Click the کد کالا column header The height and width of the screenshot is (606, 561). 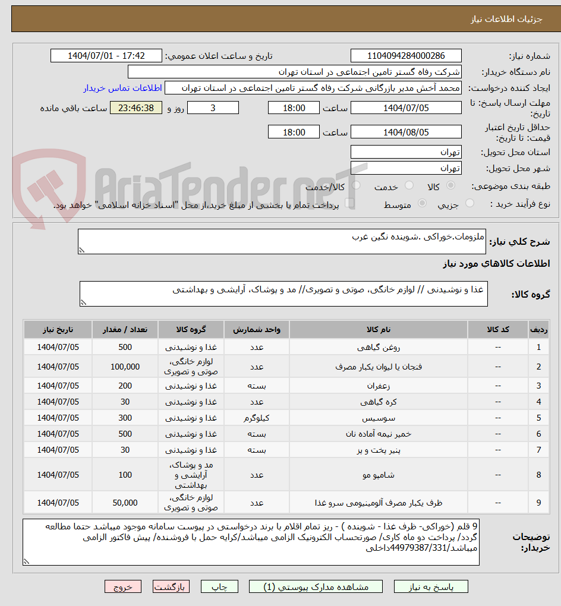[x=498, y=330]
